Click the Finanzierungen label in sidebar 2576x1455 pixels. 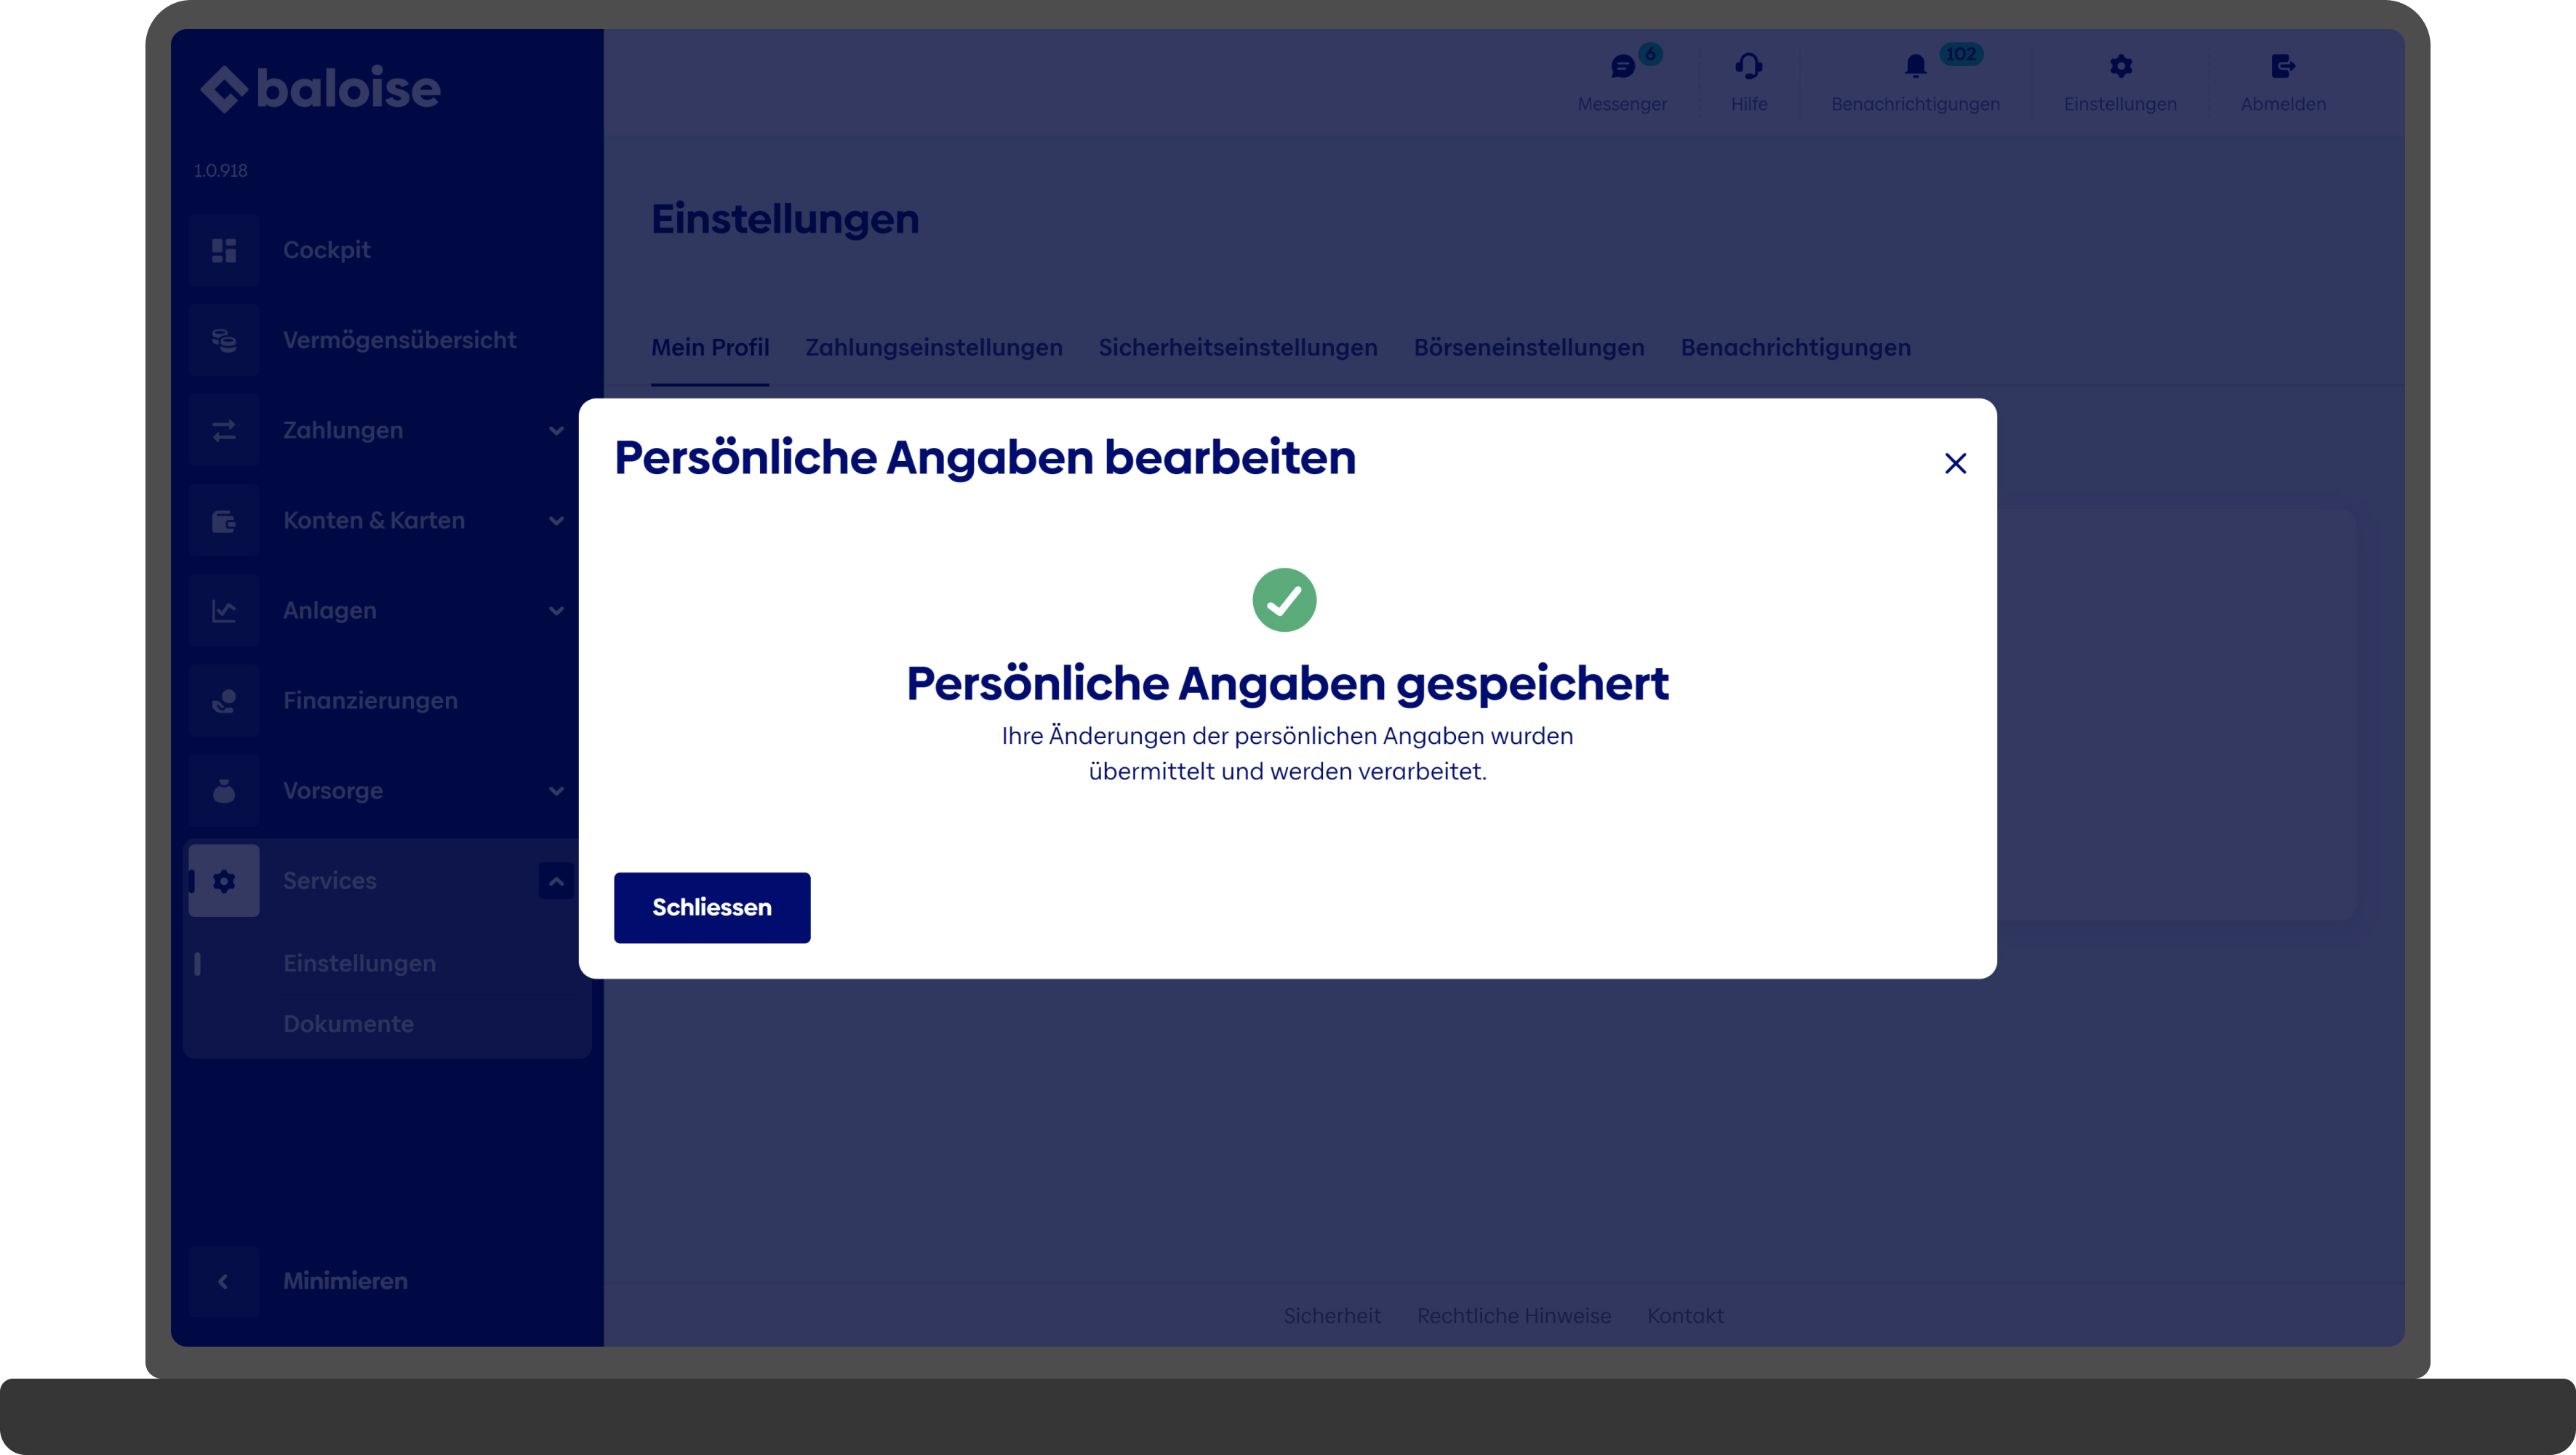pos(370,700)
